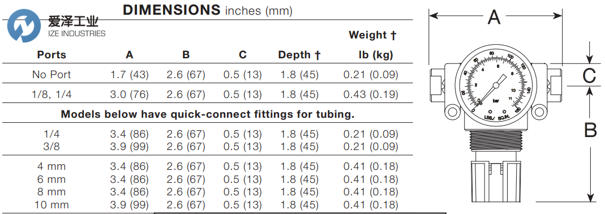Screen dimensions: 605x214
Task: Select the 1/8, 1/4 ports row
Action: coord(208,94)
